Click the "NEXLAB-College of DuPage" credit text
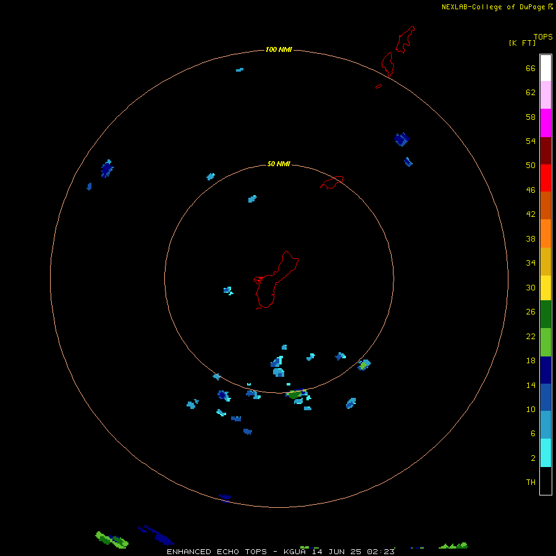 pos(493,7)
